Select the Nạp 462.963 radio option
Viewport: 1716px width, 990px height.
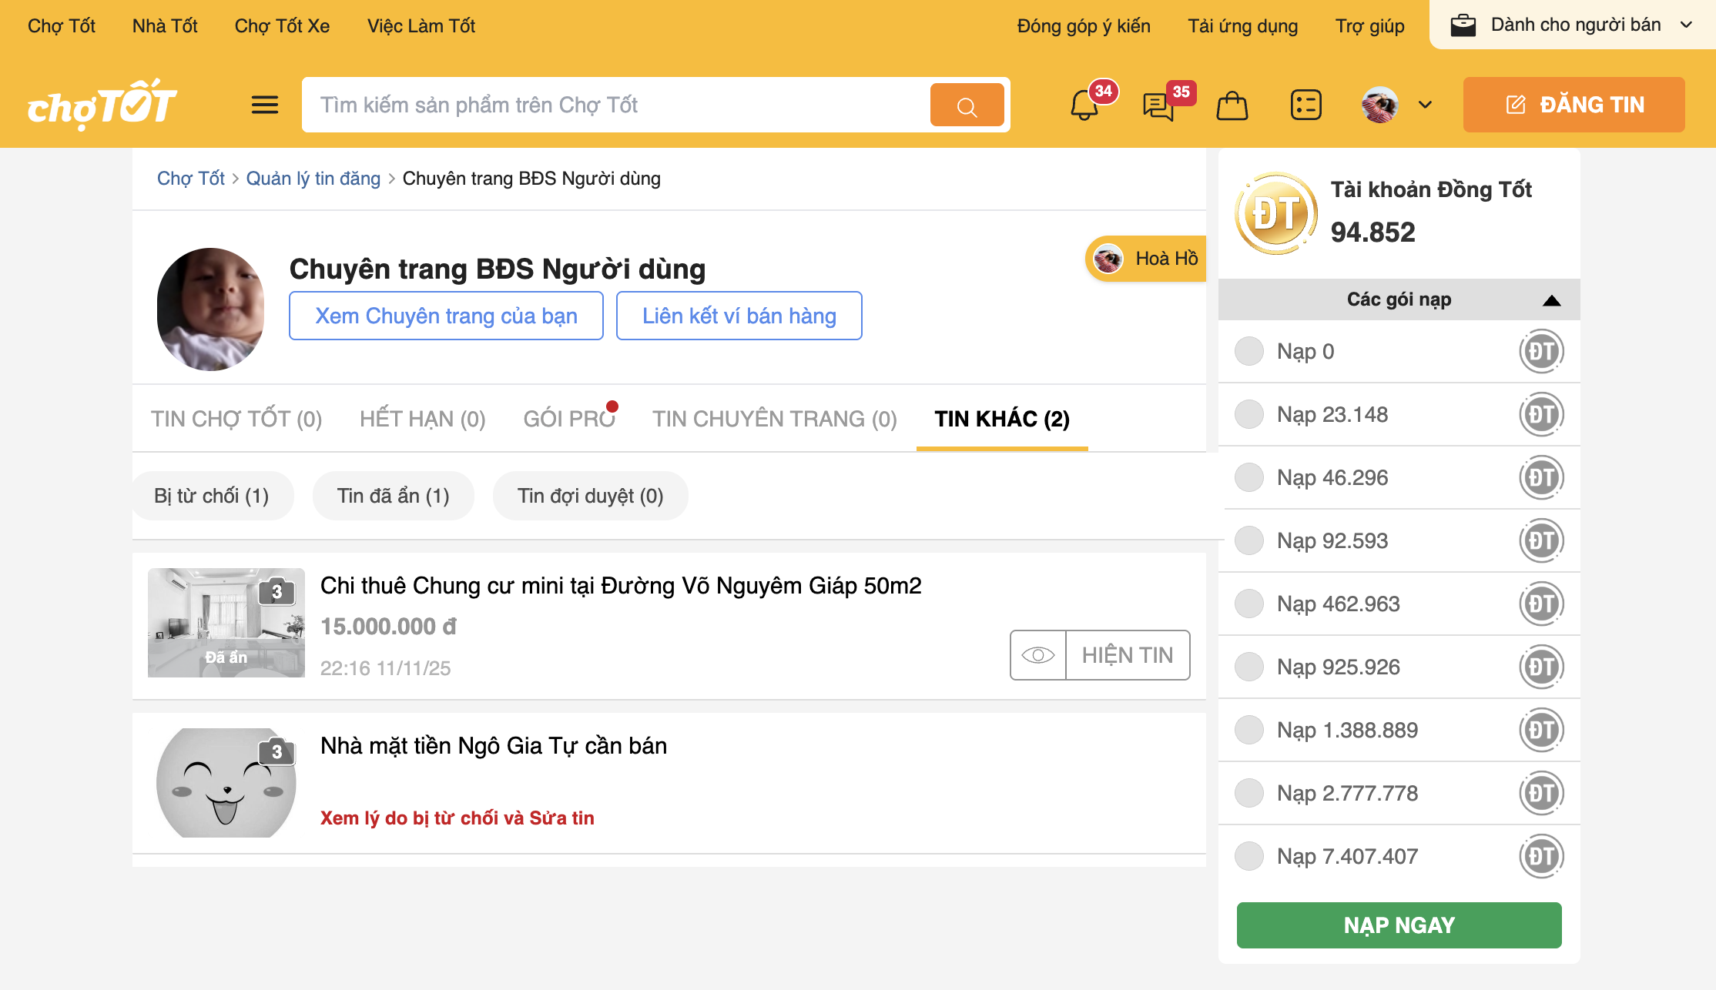click(1248, 604)
